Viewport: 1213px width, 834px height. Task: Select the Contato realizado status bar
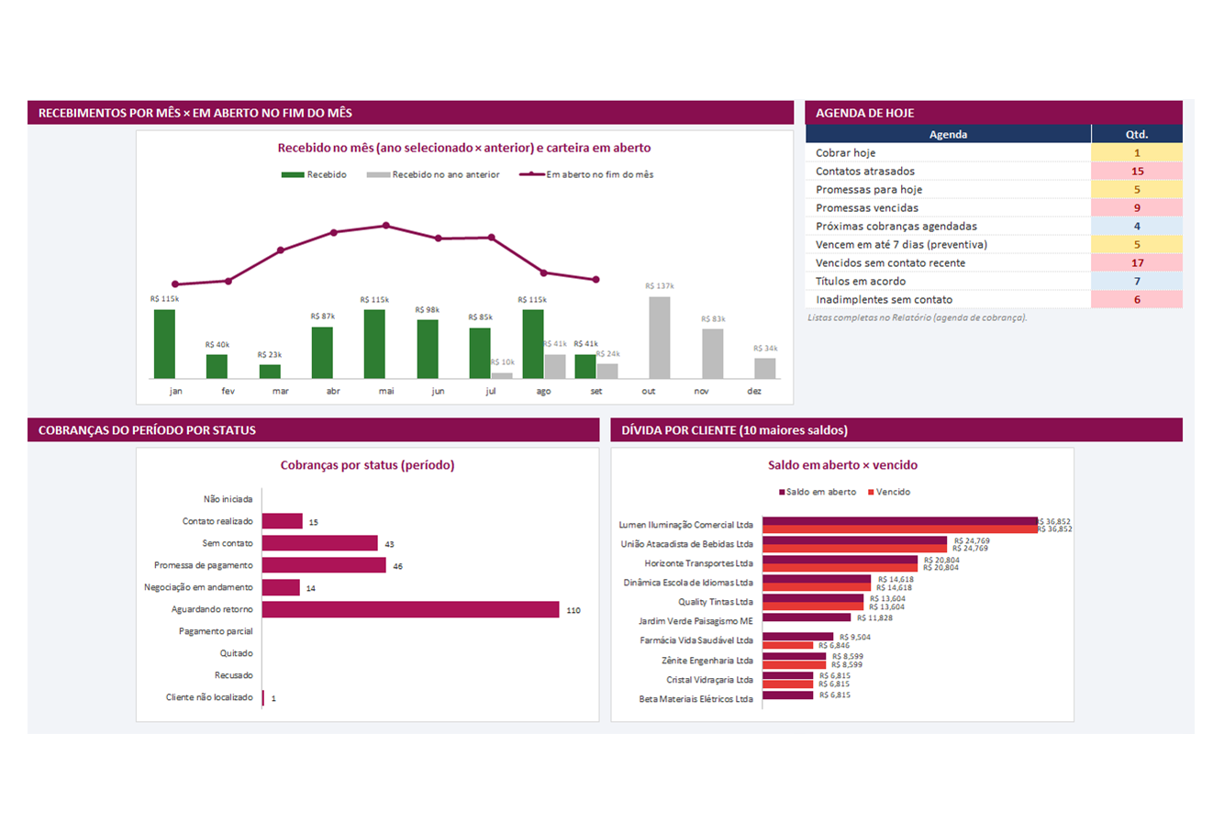(283, 521)
